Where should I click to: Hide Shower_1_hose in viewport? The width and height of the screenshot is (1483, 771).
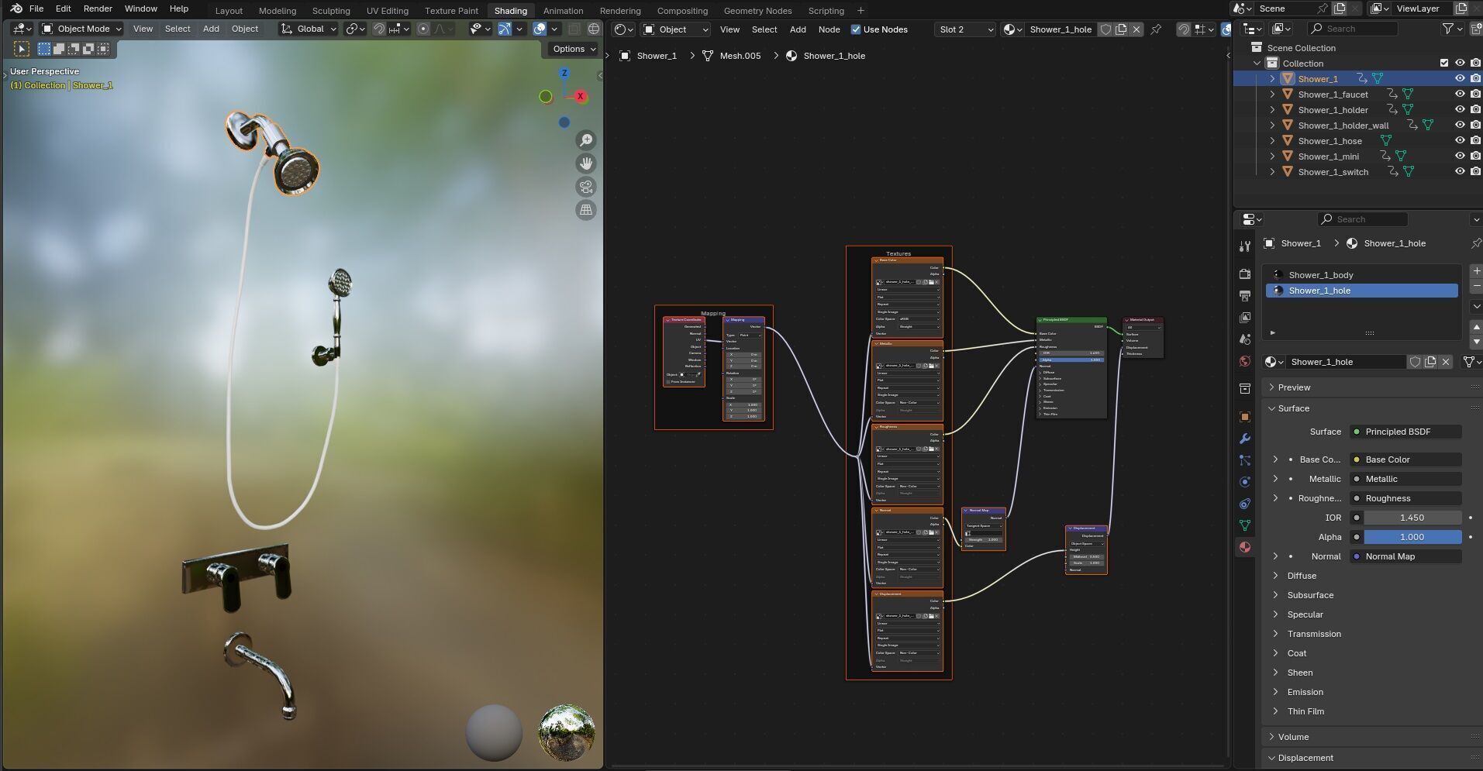click(1460, 140)
